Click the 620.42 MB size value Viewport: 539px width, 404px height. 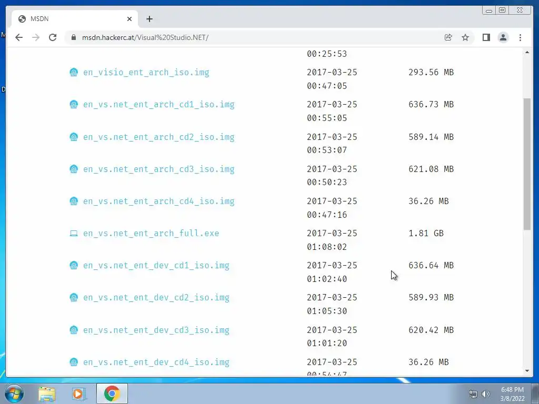pos(431,330)
